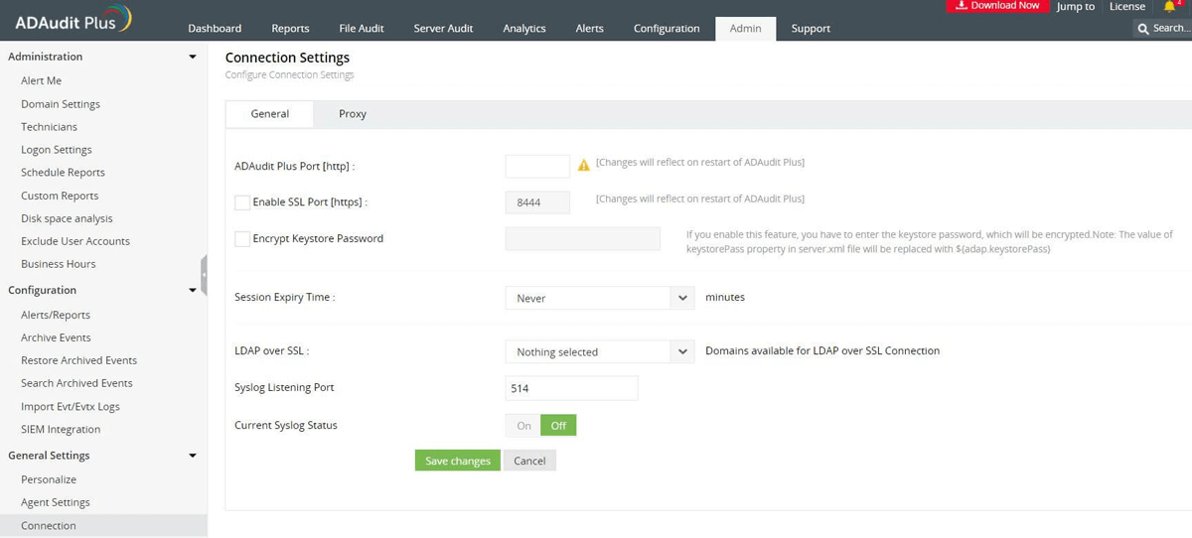The width and height of the screenshot is (1192, 538).
Task: Click the ADAudit Plus logo
Action: 68,21
